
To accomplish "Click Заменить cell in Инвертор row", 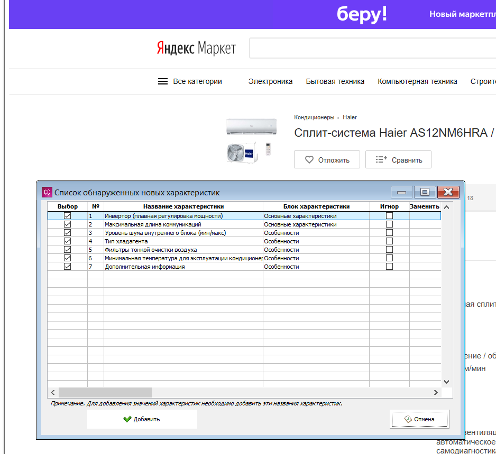I will click(425, 216).
